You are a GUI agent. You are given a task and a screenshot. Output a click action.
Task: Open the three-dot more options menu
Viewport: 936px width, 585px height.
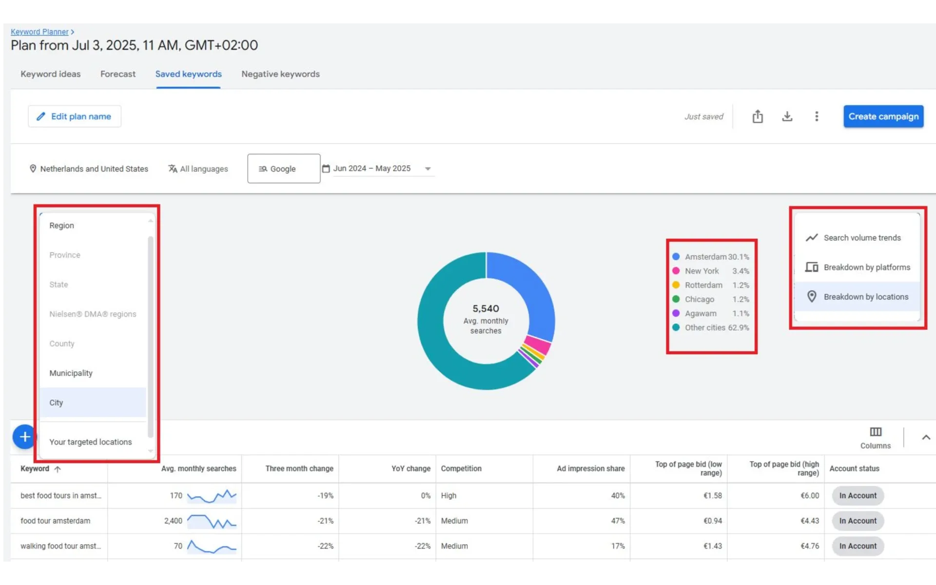(817, 117)
